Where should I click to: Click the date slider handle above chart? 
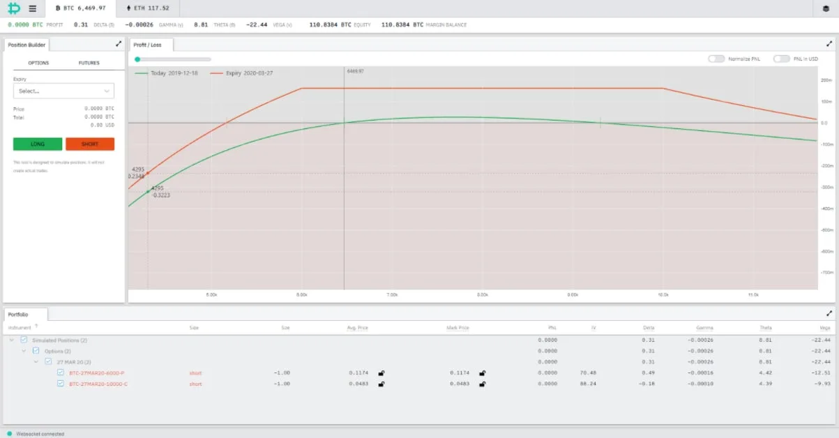[137, 59]
